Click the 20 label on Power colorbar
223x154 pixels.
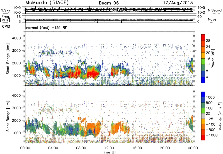click(208, 53)
